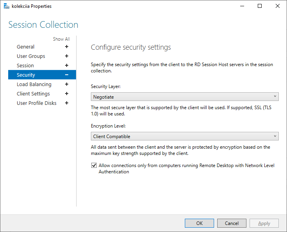Select the General menu item
This screenshot has height=232, width=287.
click(26, 47)
